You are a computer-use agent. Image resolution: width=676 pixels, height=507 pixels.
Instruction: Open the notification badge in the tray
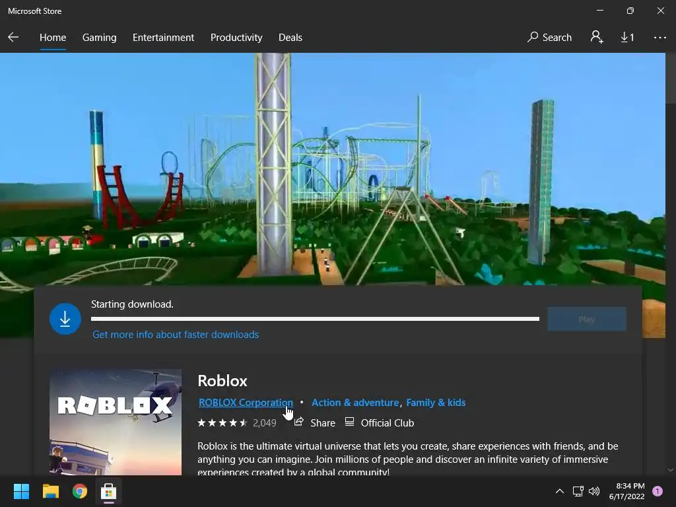coord(658,490)
